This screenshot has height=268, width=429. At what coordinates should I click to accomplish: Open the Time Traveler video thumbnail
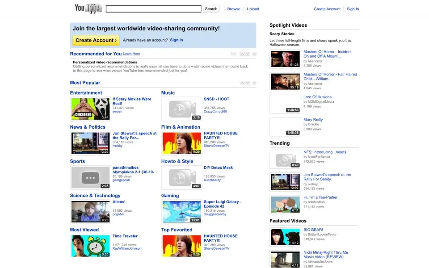(x=91, y=246)
